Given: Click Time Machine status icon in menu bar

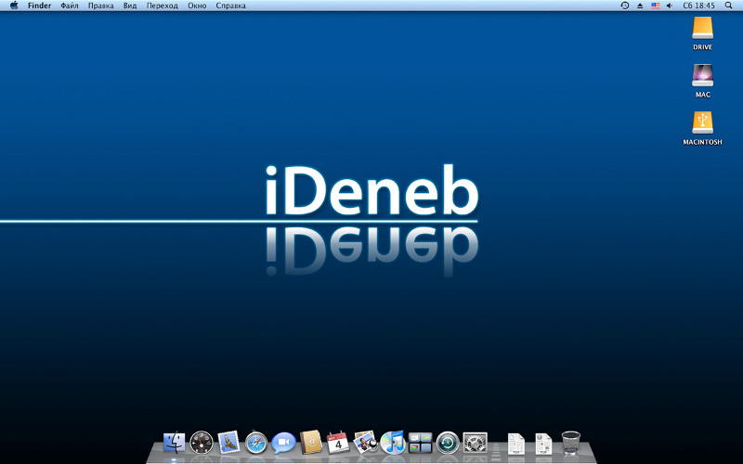Looking at the screenshot, I should tap(625, 6).
